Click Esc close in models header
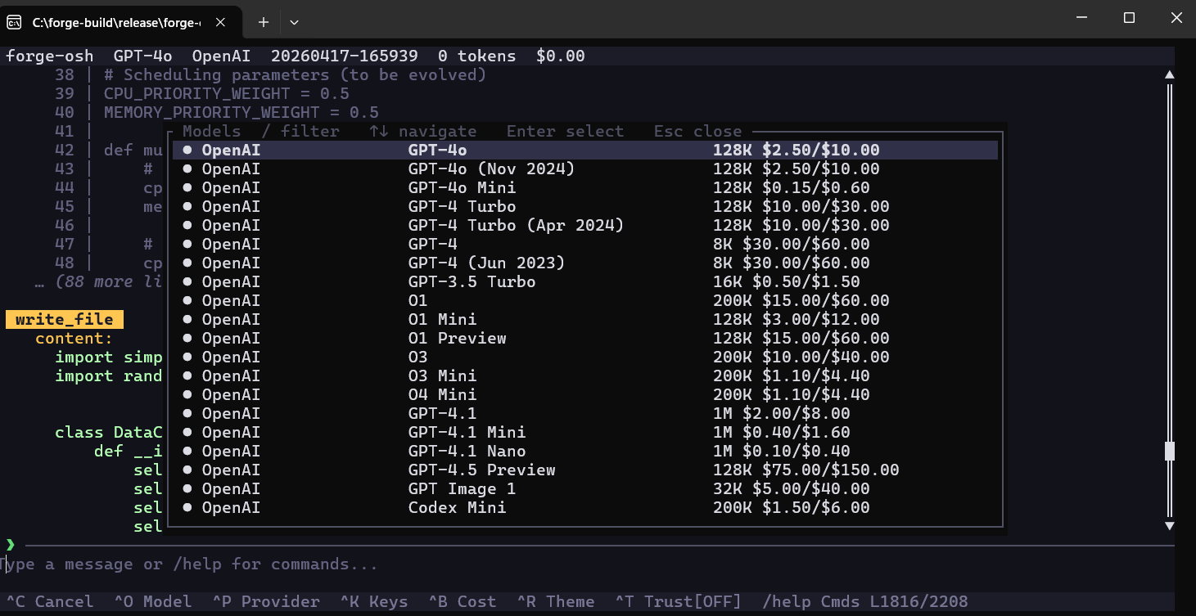Screen dimensions: 1196x616 (x=697, y=132)
